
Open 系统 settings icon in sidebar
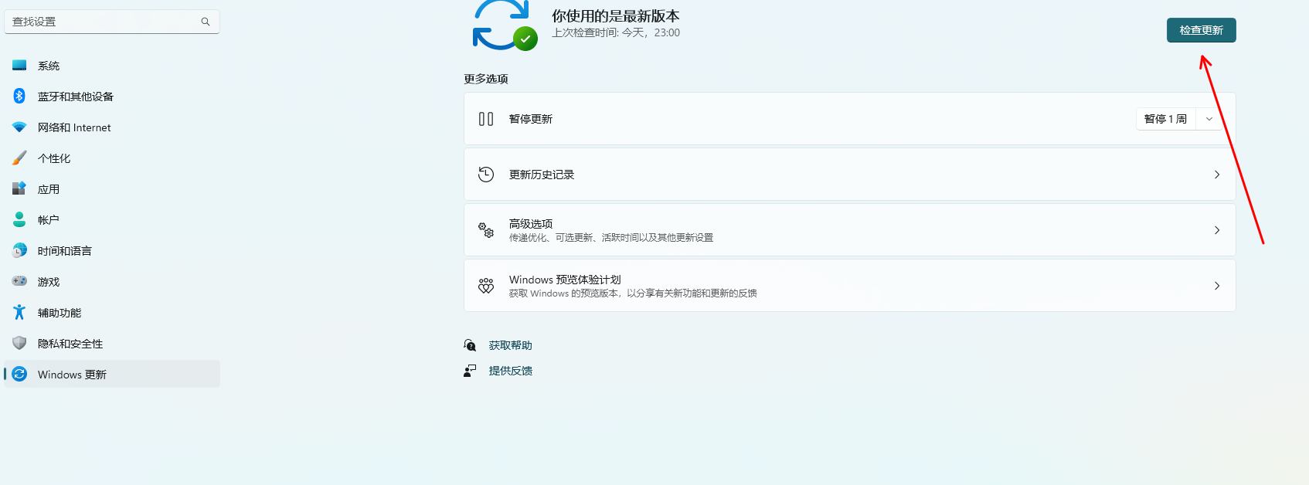[x=19, y=66]
